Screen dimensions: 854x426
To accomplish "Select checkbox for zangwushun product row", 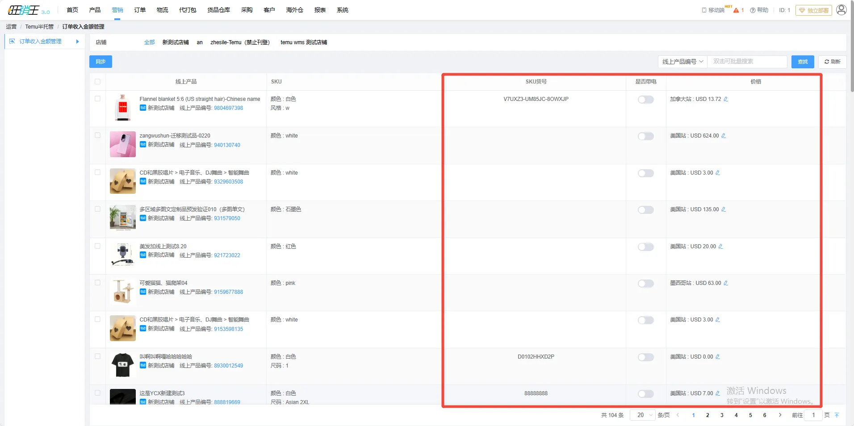I will pyautogui.click(x=97, y=135).
